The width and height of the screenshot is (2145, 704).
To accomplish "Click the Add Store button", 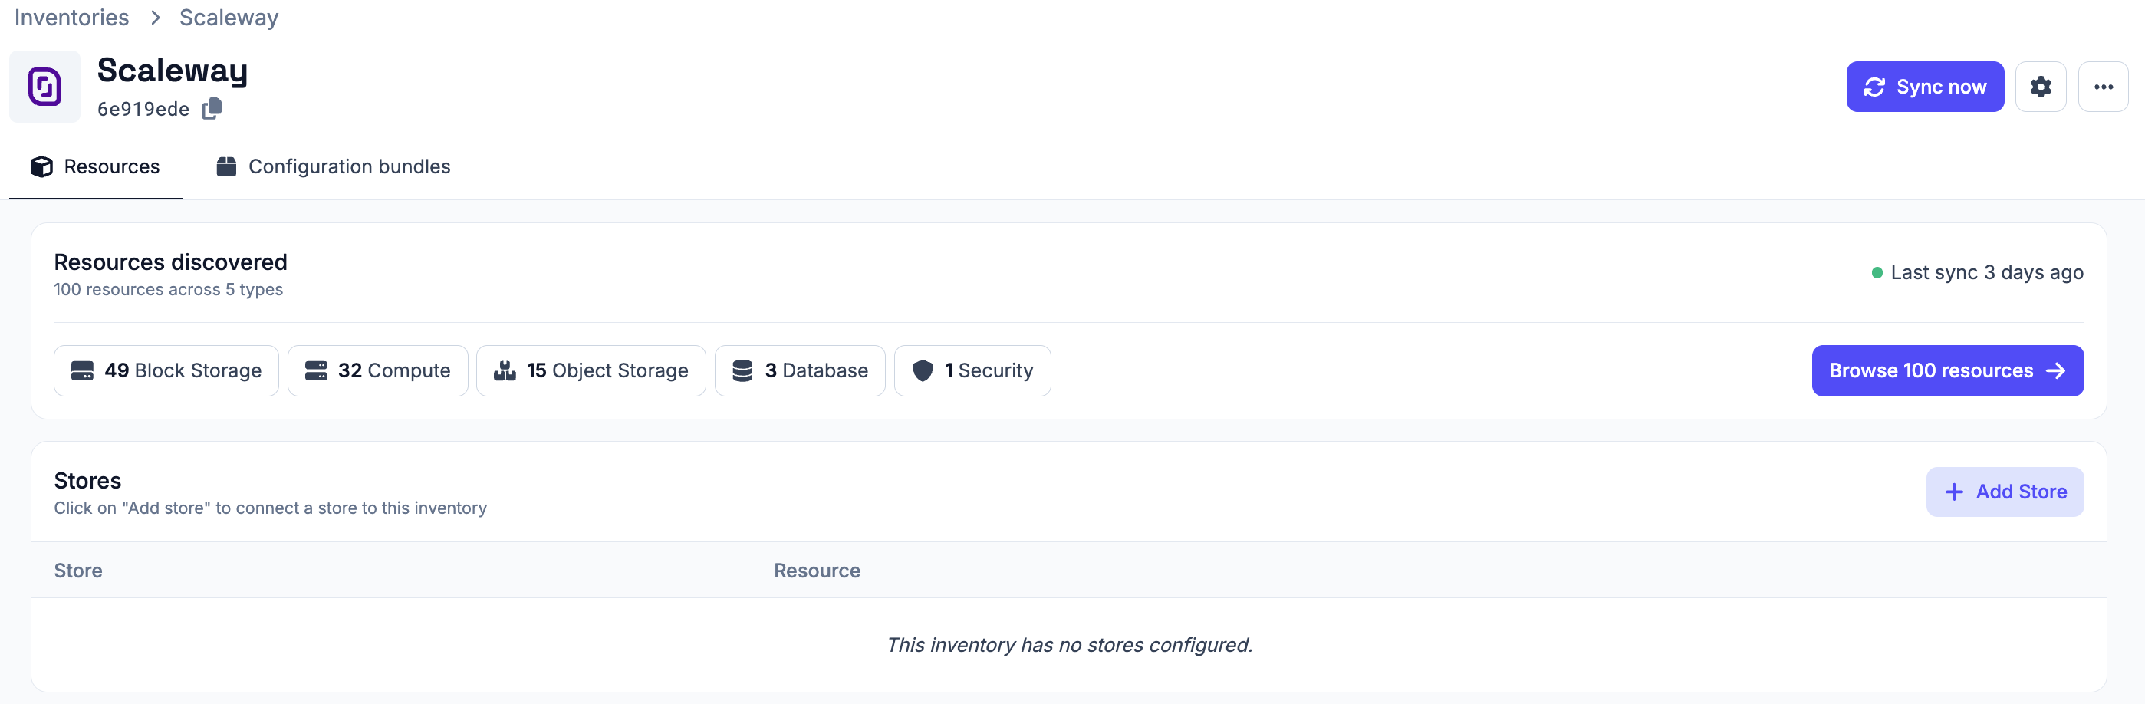I will pos(2005,492).
